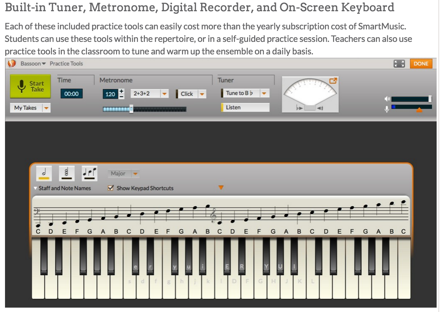Image resolution: width=441 pixels, height=312 pixels.
Task: Open the Major scale dropdown
Action: [123, 174]
